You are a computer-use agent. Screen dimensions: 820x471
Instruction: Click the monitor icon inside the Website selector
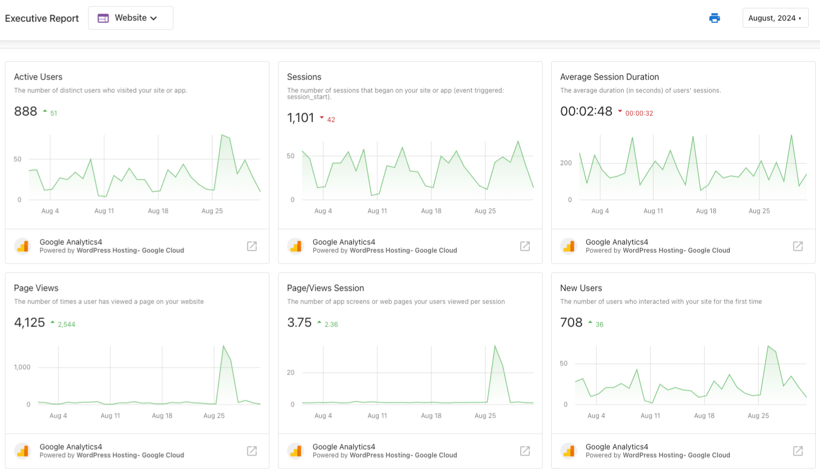102,18
